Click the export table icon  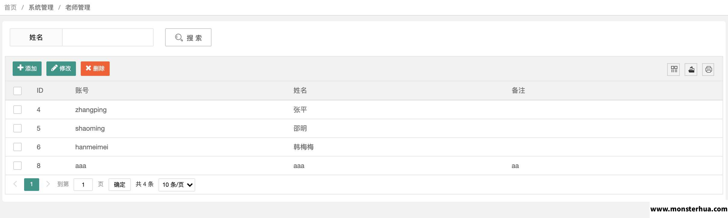pos(691,70)
